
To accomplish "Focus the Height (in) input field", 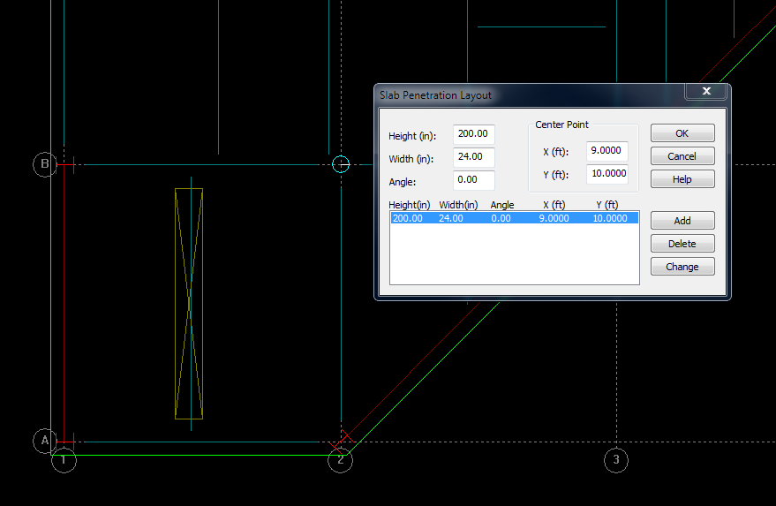I will [x=473, y=134].
